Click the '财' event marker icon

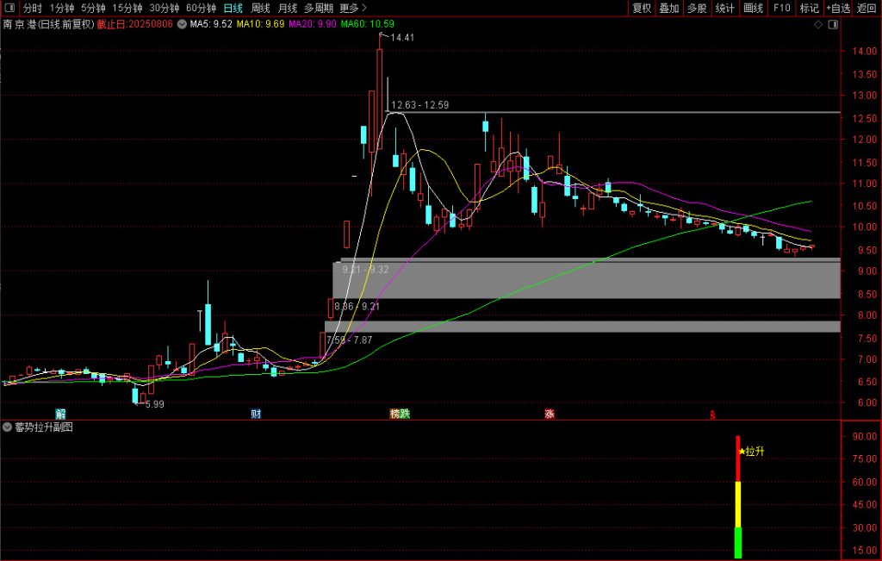coord(256,414)
